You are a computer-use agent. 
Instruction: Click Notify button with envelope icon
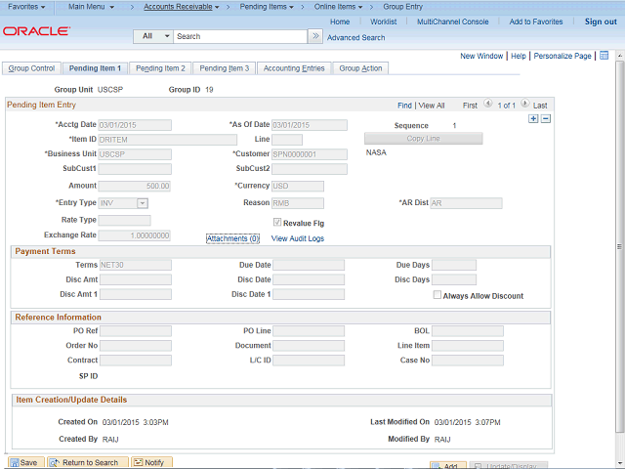pos(151,462)
